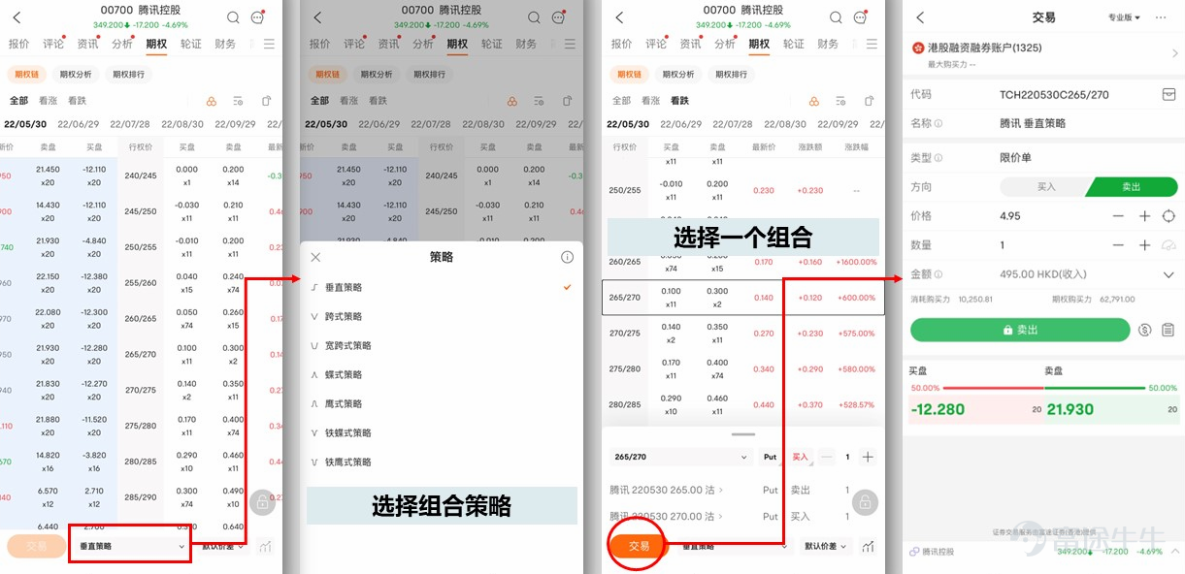Viewport: 1185px width, 574px height.
Task: Open the 港股融资融券账户(1325) account row
Action: (1043, 52)
